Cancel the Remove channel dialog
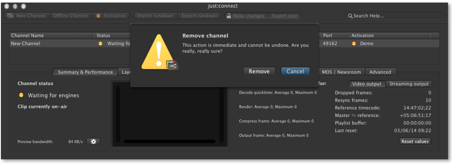The height and width of the screenshot is (164, 452). tap(295, 72)
